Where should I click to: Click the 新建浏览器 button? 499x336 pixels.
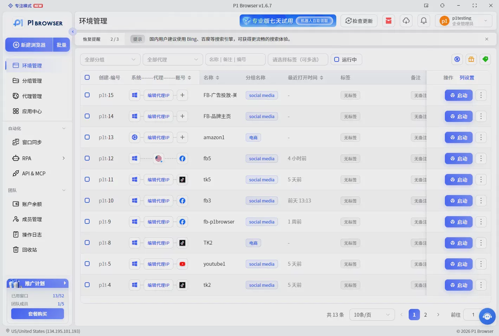(29, 45)
